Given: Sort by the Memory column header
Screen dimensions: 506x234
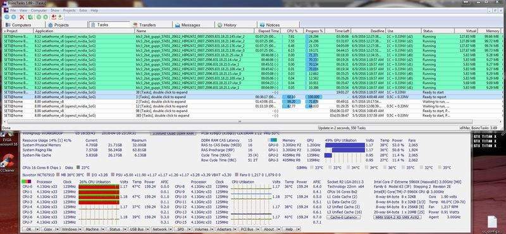Looking at the screenshot, I should (489, 31).
